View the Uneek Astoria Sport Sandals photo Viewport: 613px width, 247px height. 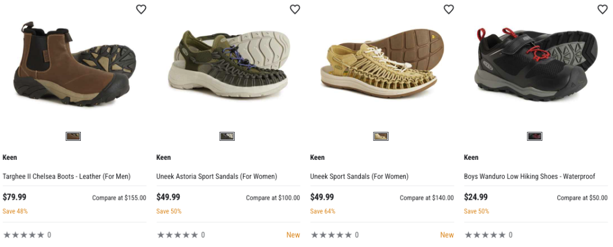227,66
